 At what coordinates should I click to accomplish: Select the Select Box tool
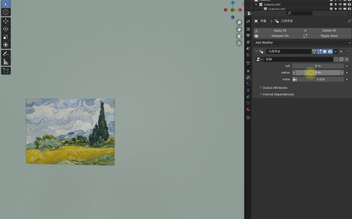[6, 4]
